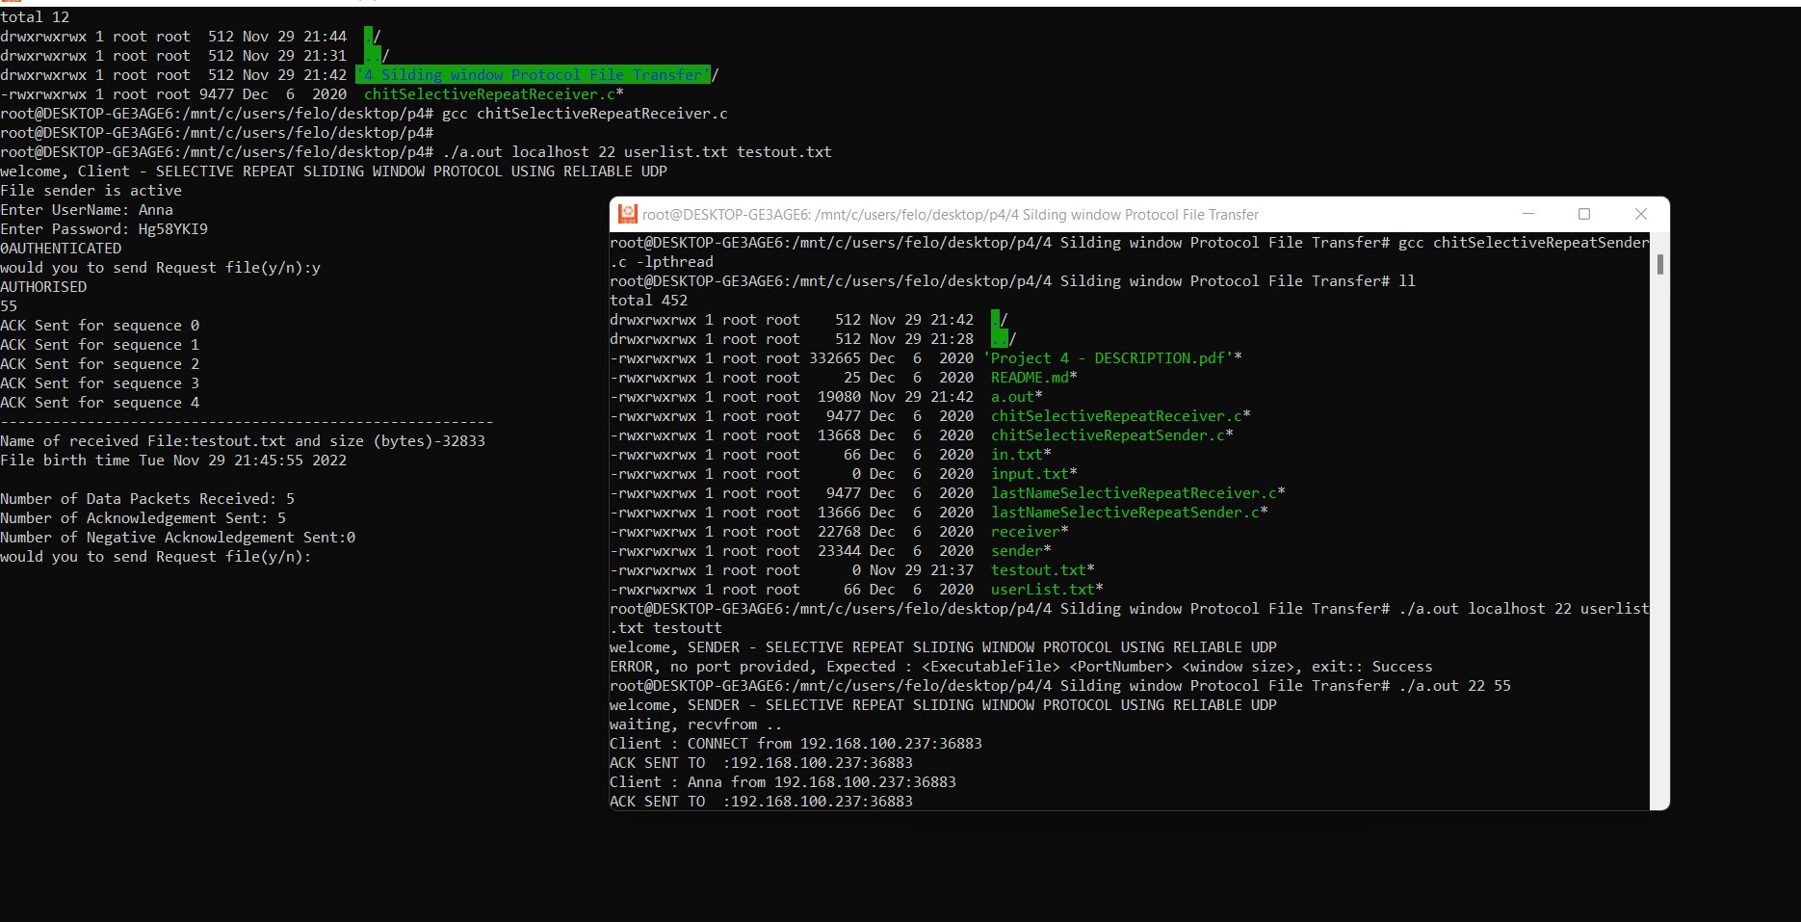Click 'total 452' line in front terminal
The width and height of the screenshot is (1801, 922).
(x=648, y=301)
